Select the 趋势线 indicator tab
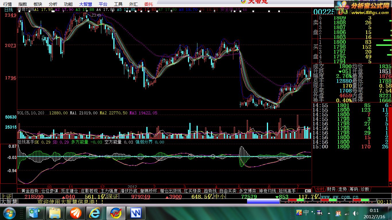 pos(210,191)
